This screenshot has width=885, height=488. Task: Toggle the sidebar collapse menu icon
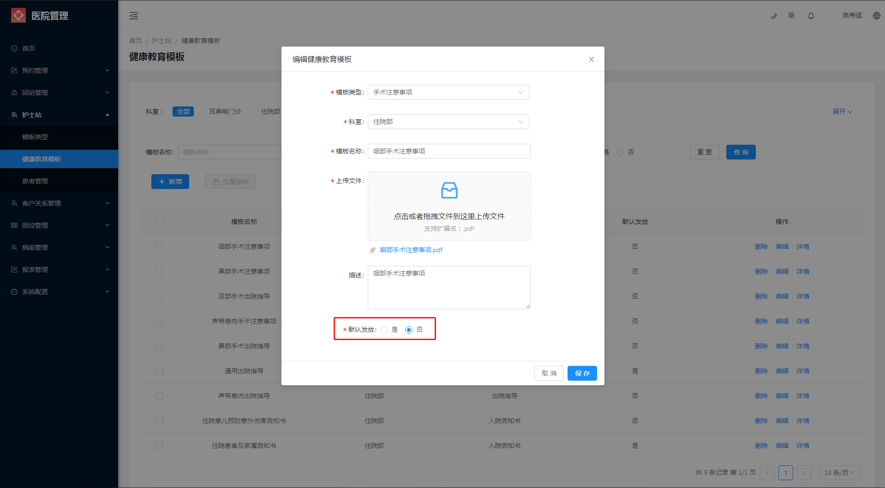[x=134, y=16]
